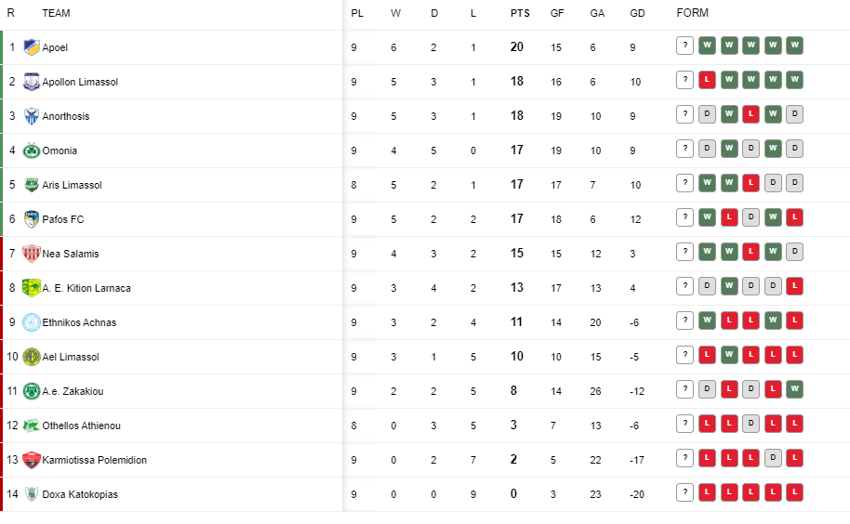Click the Pafos FC club logo
The width and height of the screenshot is (850, 524).
32,219
